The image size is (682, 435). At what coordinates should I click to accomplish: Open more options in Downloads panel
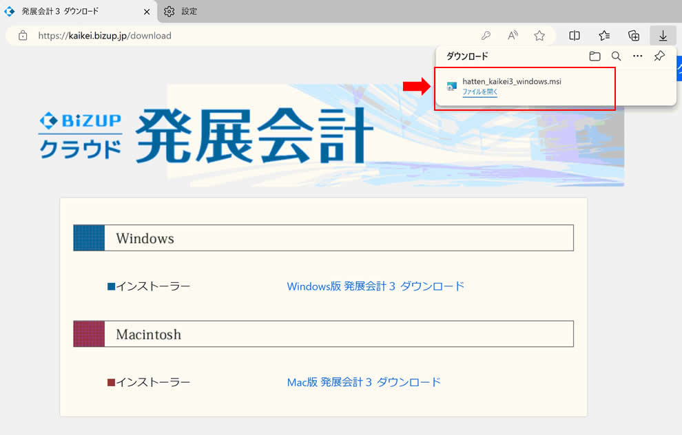[x=638, y=56]
